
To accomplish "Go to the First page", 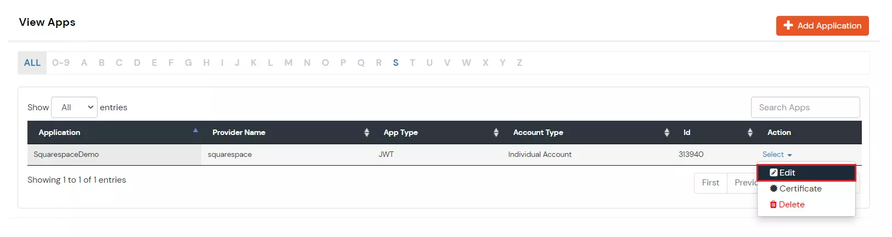I will pos(710,183).
